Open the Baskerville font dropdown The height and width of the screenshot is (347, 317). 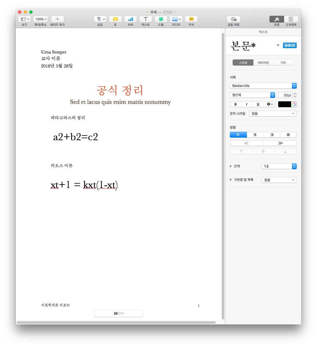click(x=263, y=86)
